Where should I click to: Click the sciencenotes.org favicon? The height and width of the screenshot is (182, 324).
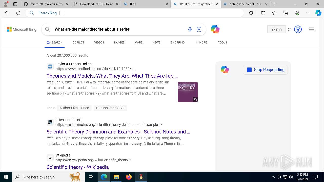(50, 122)
